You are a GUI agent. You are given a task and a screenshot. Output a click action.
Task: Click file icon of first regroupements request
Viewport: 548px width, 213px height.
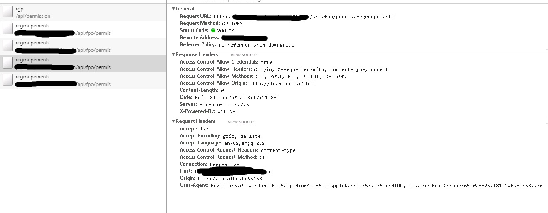(7, 29)
